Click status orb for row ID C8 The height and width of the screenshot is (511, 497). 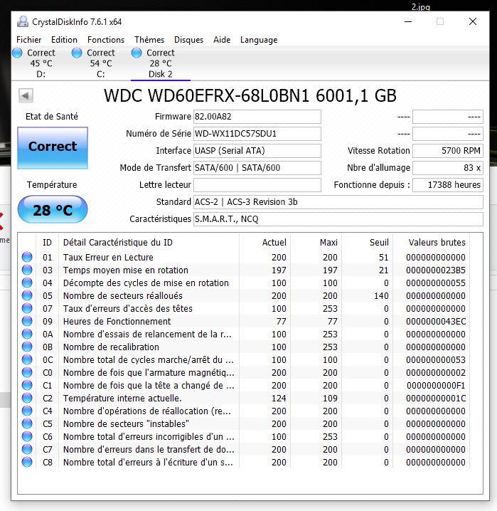27,462
